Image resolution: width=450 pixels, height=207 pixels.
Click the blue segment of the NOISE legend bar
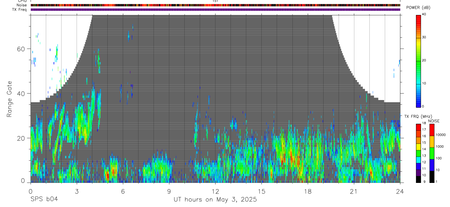click(x=432, y=165)
